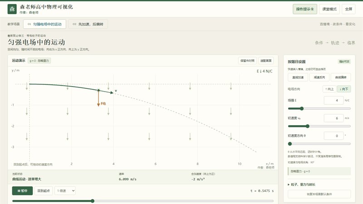This screenshot has width=363, height=204.
Task: Click the 运动演示 panel title
Action: pos(19,61)
